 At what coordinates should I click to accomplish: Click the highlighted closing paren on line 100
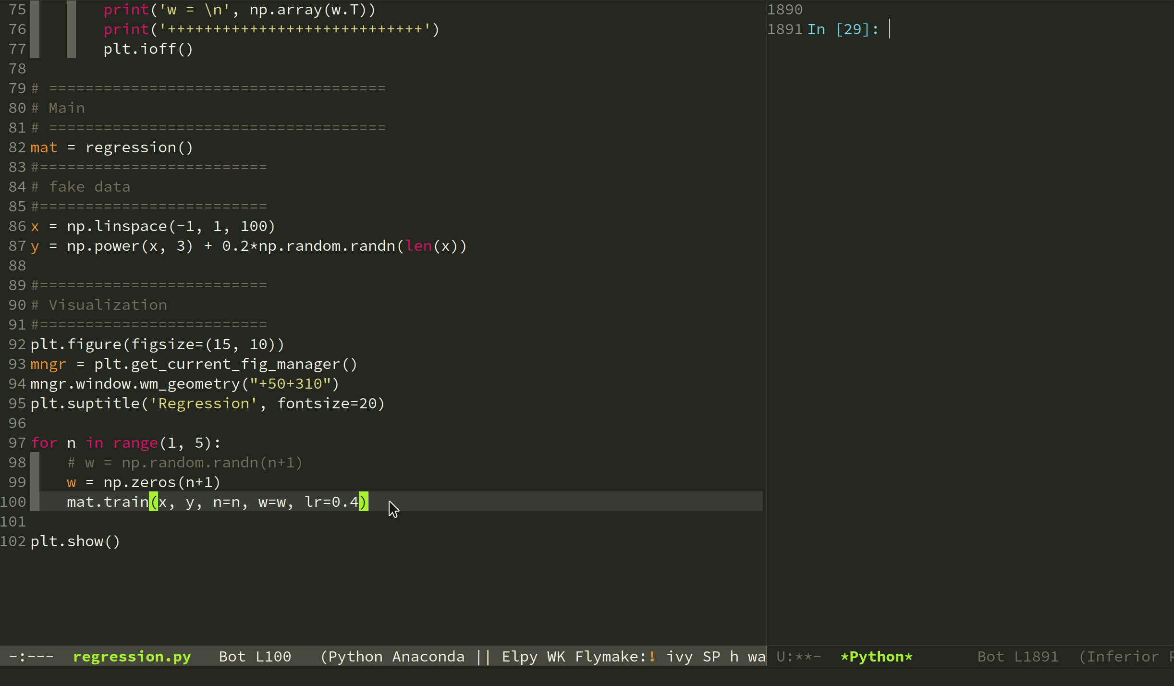364,502
